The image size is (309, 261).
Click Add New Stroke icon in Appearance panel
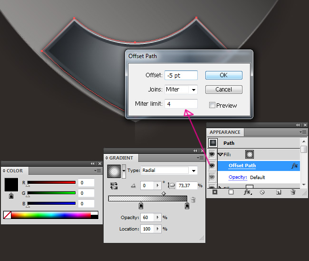coord(215,192)
